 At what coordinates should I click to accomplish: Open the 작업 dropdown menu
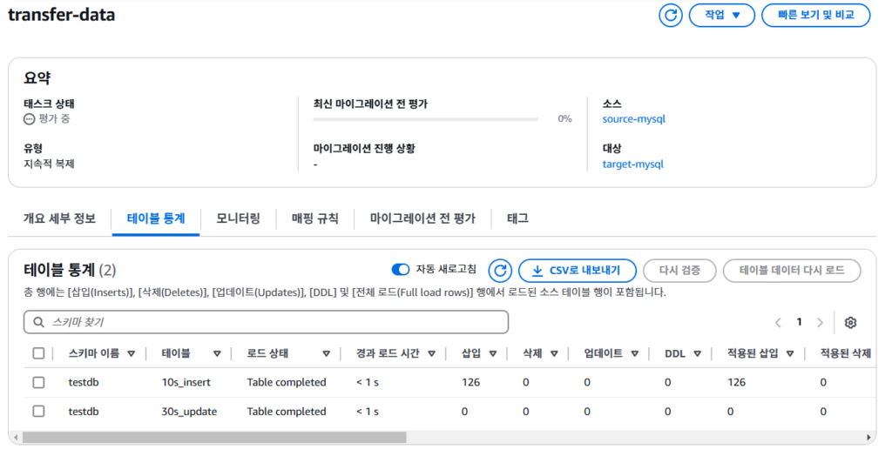coord(721,15)
